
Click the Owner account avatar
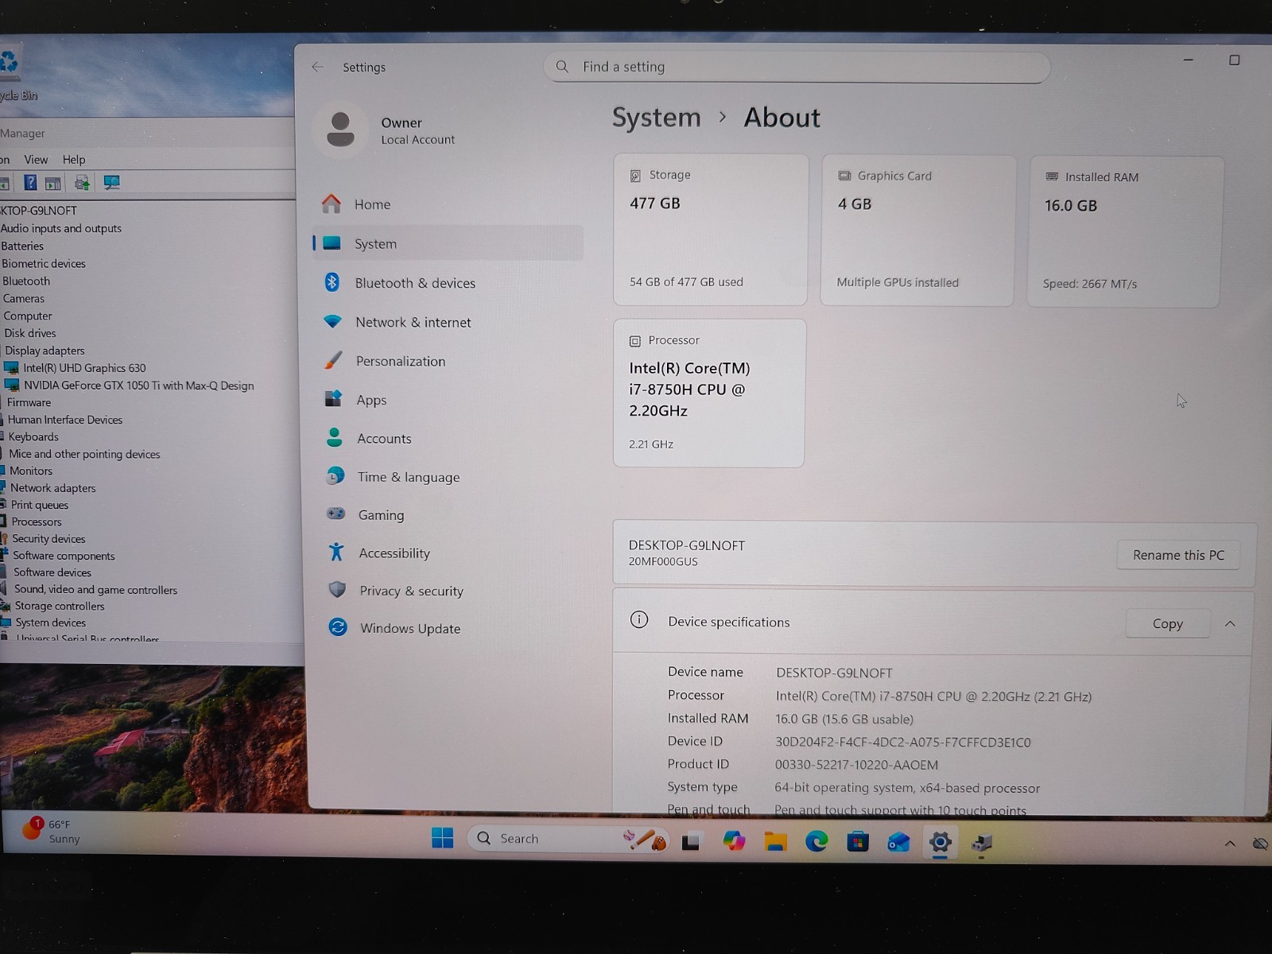340,130
